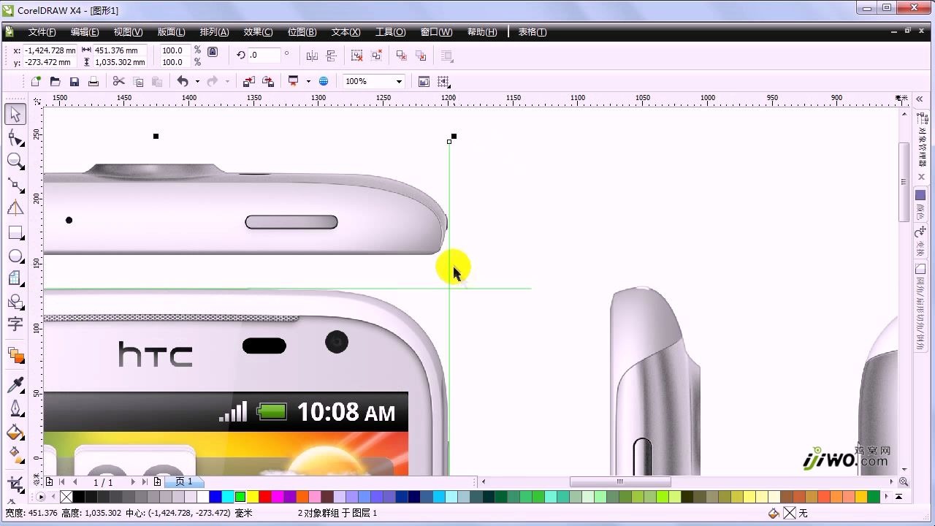935x526 pixels.
Task: Click the x position field
Action: (50, 50)
